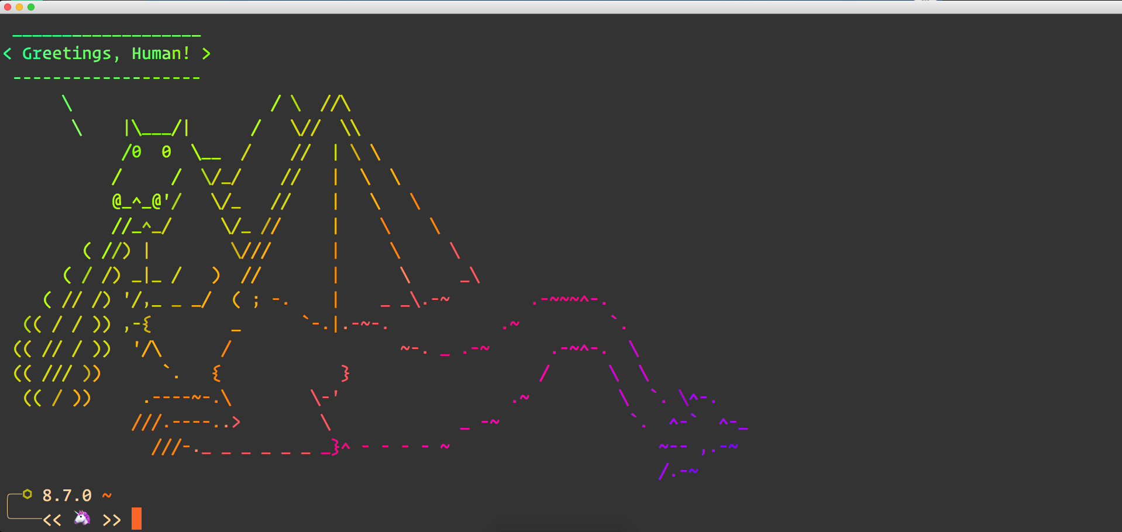The image size is (1122, 532).
Task: Close the terminal window with the red button
Action: click(8, 7)
